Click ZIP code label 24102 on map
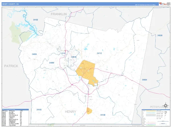This screenshot has height=129, width=172. click(x=35, y=20)
